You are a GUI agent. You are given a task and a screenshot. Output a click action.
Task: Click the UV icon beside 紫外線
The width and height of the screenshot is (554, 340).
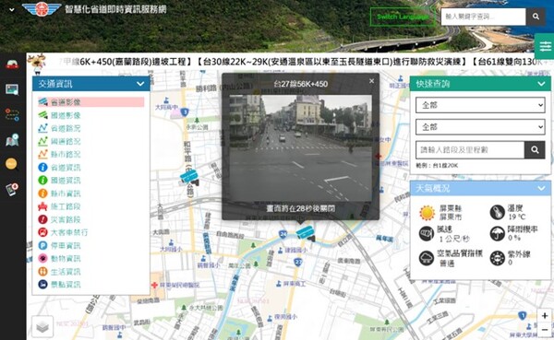point(497,258)
